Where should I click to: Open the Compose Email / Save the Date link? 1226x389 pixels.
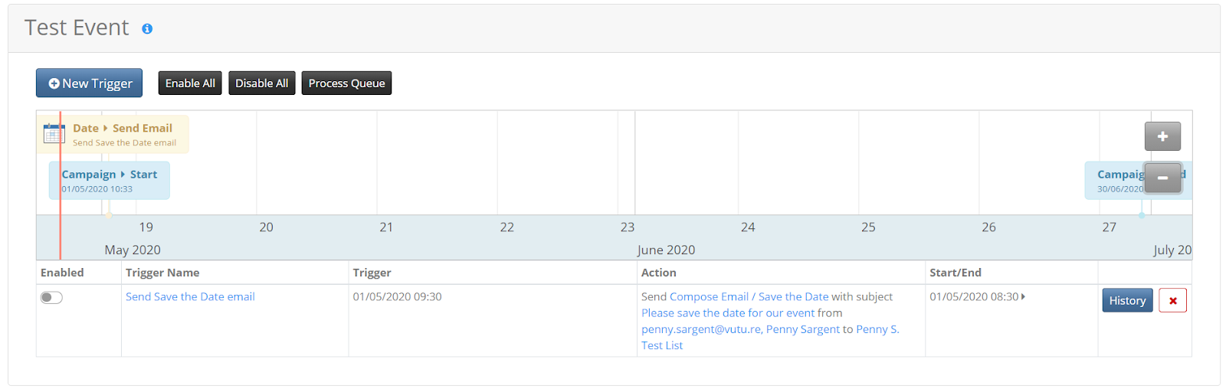click(749, 297)
